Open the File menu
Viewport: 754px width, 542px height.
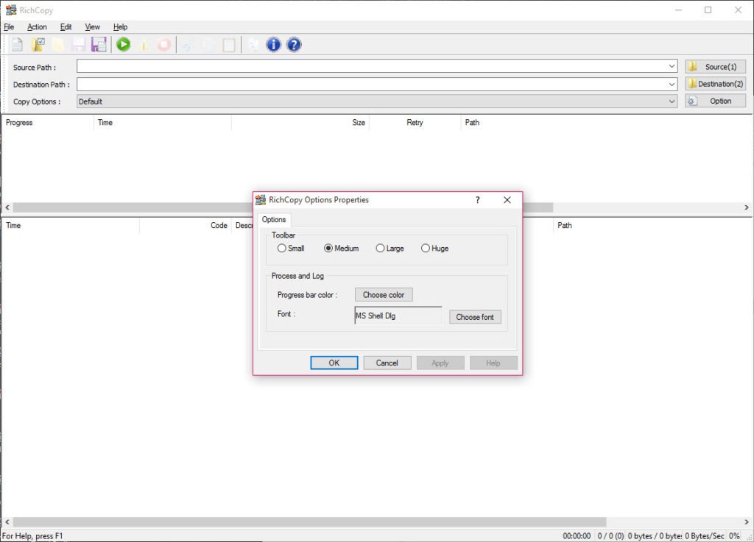(9, 27)
